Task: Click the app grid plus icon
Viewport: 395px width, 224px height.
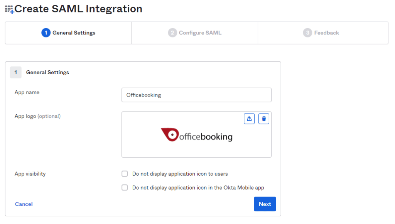Action: tap(10, 10)
